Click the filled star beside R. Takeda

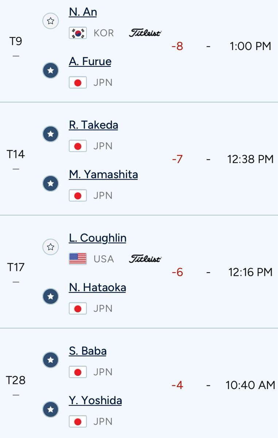tap(51, 134)
